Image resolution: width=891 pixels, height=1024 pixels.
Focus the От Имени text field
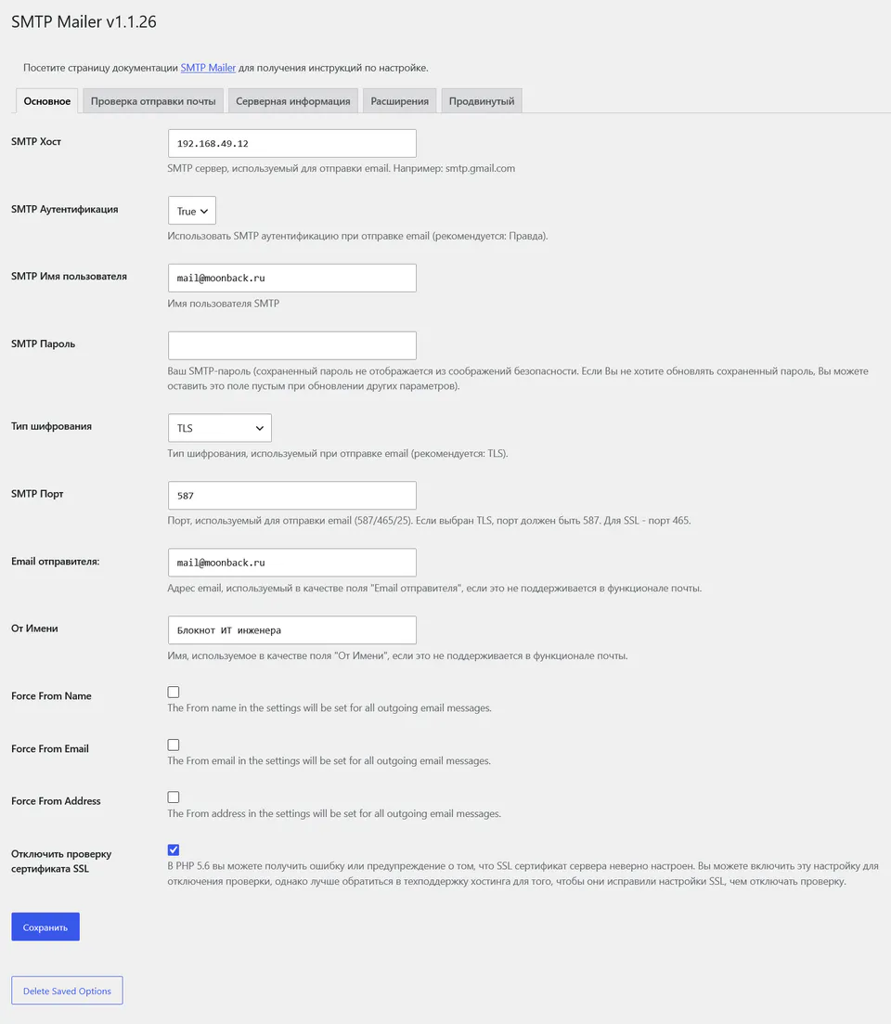pyautogui.click(x=291, y=629)
